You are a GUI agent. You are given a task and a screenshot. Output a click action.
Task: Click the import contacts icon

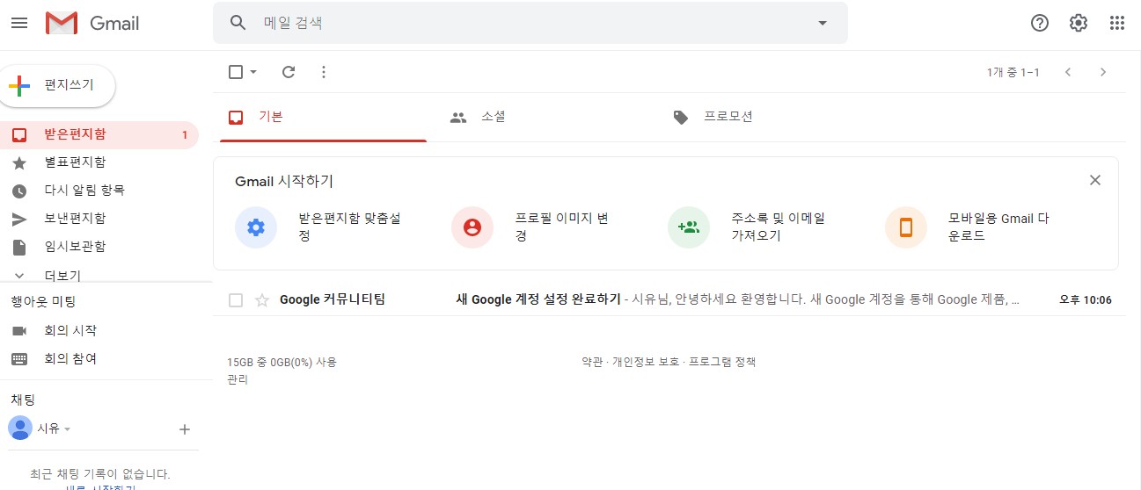pyautogui.click(x=689, y=227)
